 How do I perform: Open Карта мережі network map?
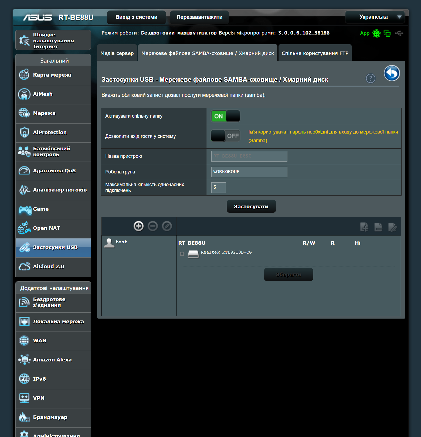53,75
